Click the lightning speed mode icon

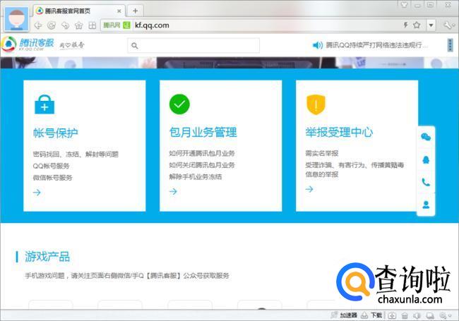pyautogui.click(x=405, y=25)
